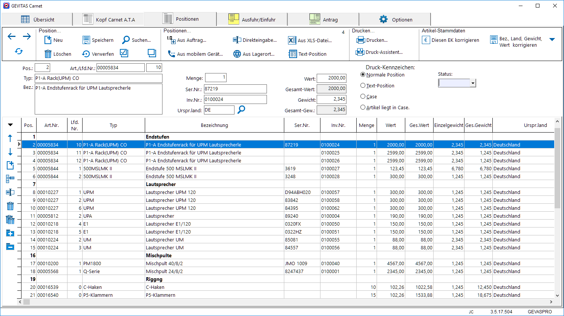Image resolution: width=564 pixels, height=316 pixels.
Task: Open the Status dropdown
Action: click(473, 83)
